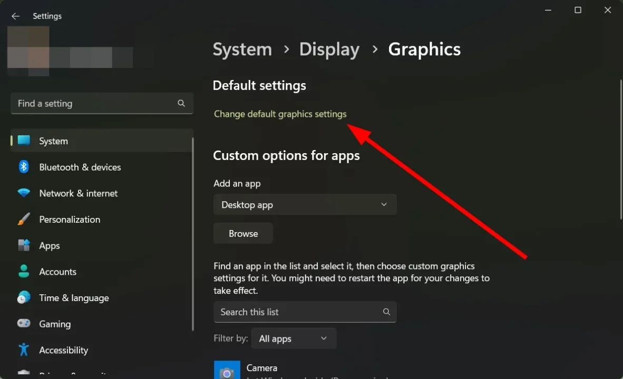Click the Camera app icon
Image resolution: width=623 pixels, height=379 pixels.
point(227,370)
